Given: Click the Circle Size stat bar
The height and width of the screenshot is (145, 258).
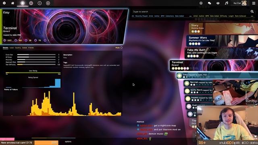Looking at the screenshot, I should click(x=36, y=55).
